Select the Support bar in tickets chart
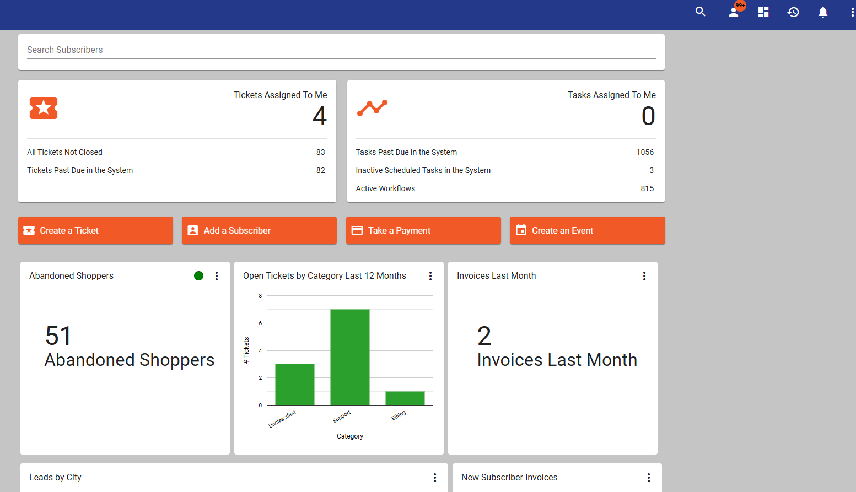The width and height of the screenshot is (856, 492). [350, 357]
